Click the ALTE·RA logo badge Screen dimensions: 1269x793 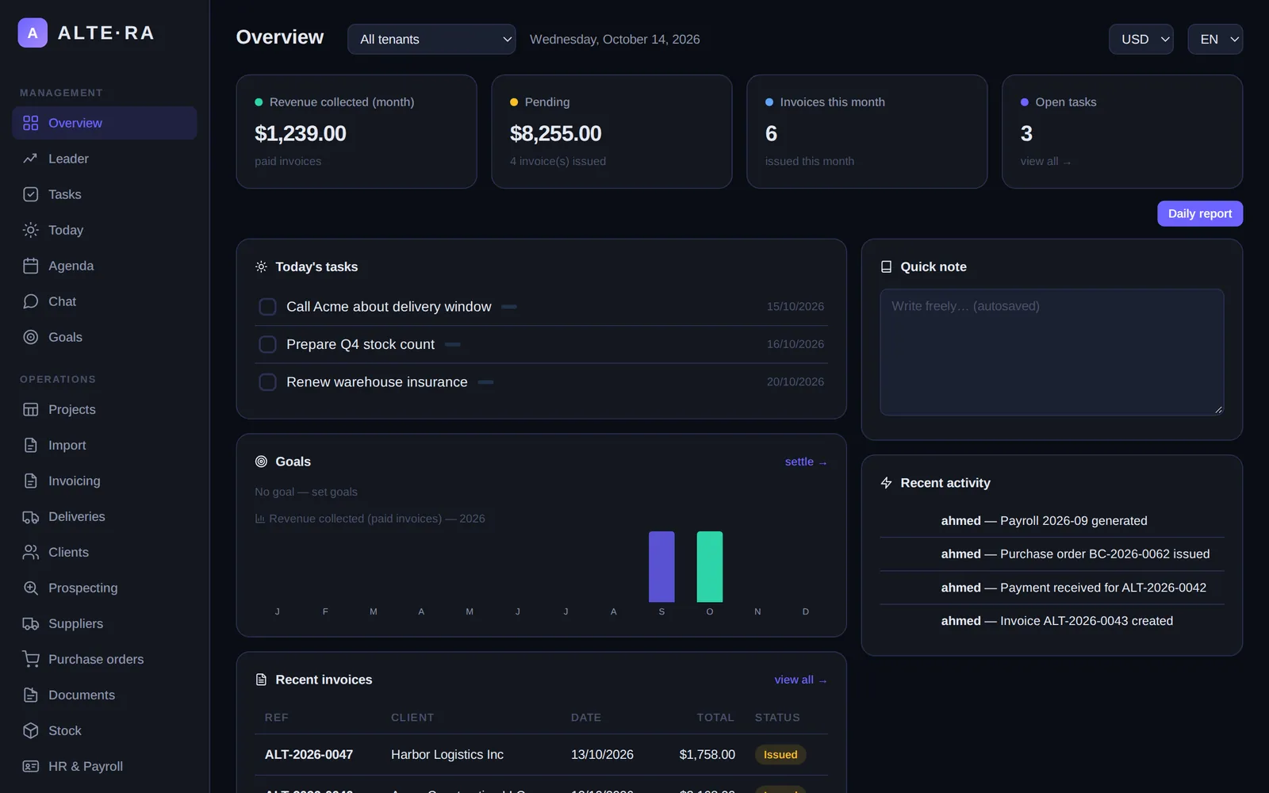tap(33, 33)
